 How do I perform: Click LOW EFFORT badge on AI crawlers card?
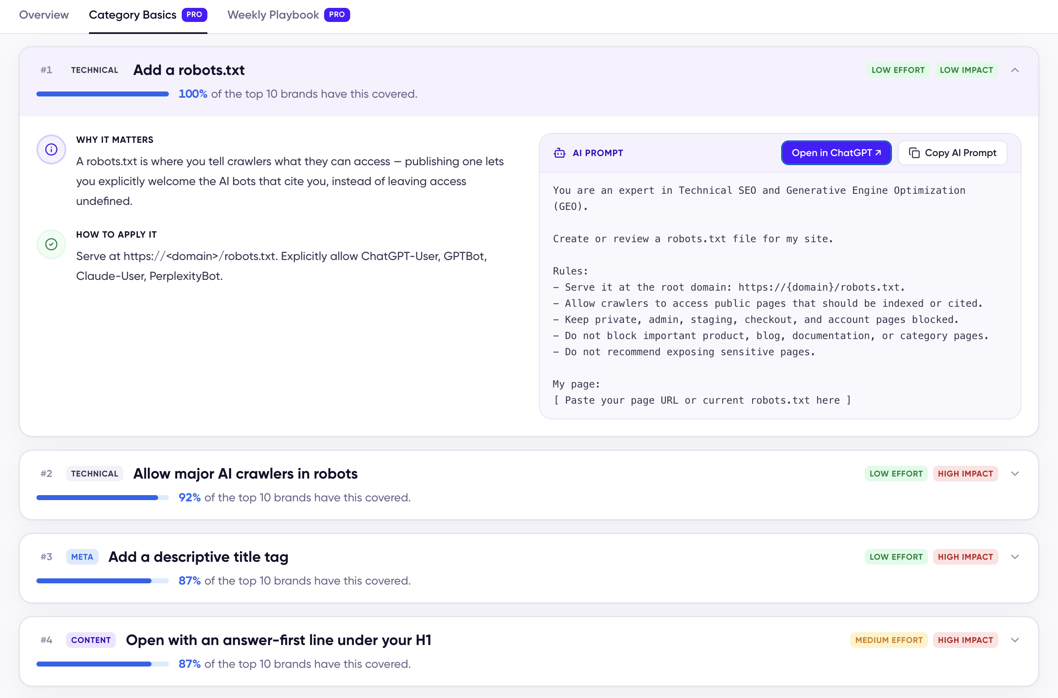pyautogui.click(x=896, y=474)
